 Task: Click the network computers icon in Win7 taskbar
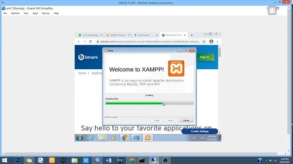136,138
